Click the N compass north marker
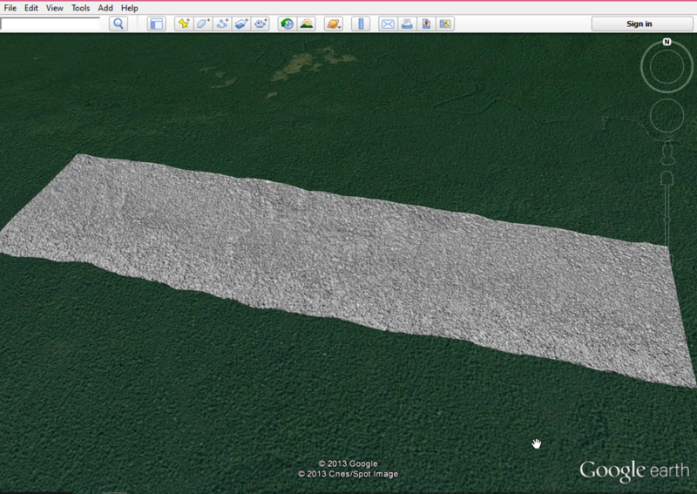697x494 pixels. 667,42
